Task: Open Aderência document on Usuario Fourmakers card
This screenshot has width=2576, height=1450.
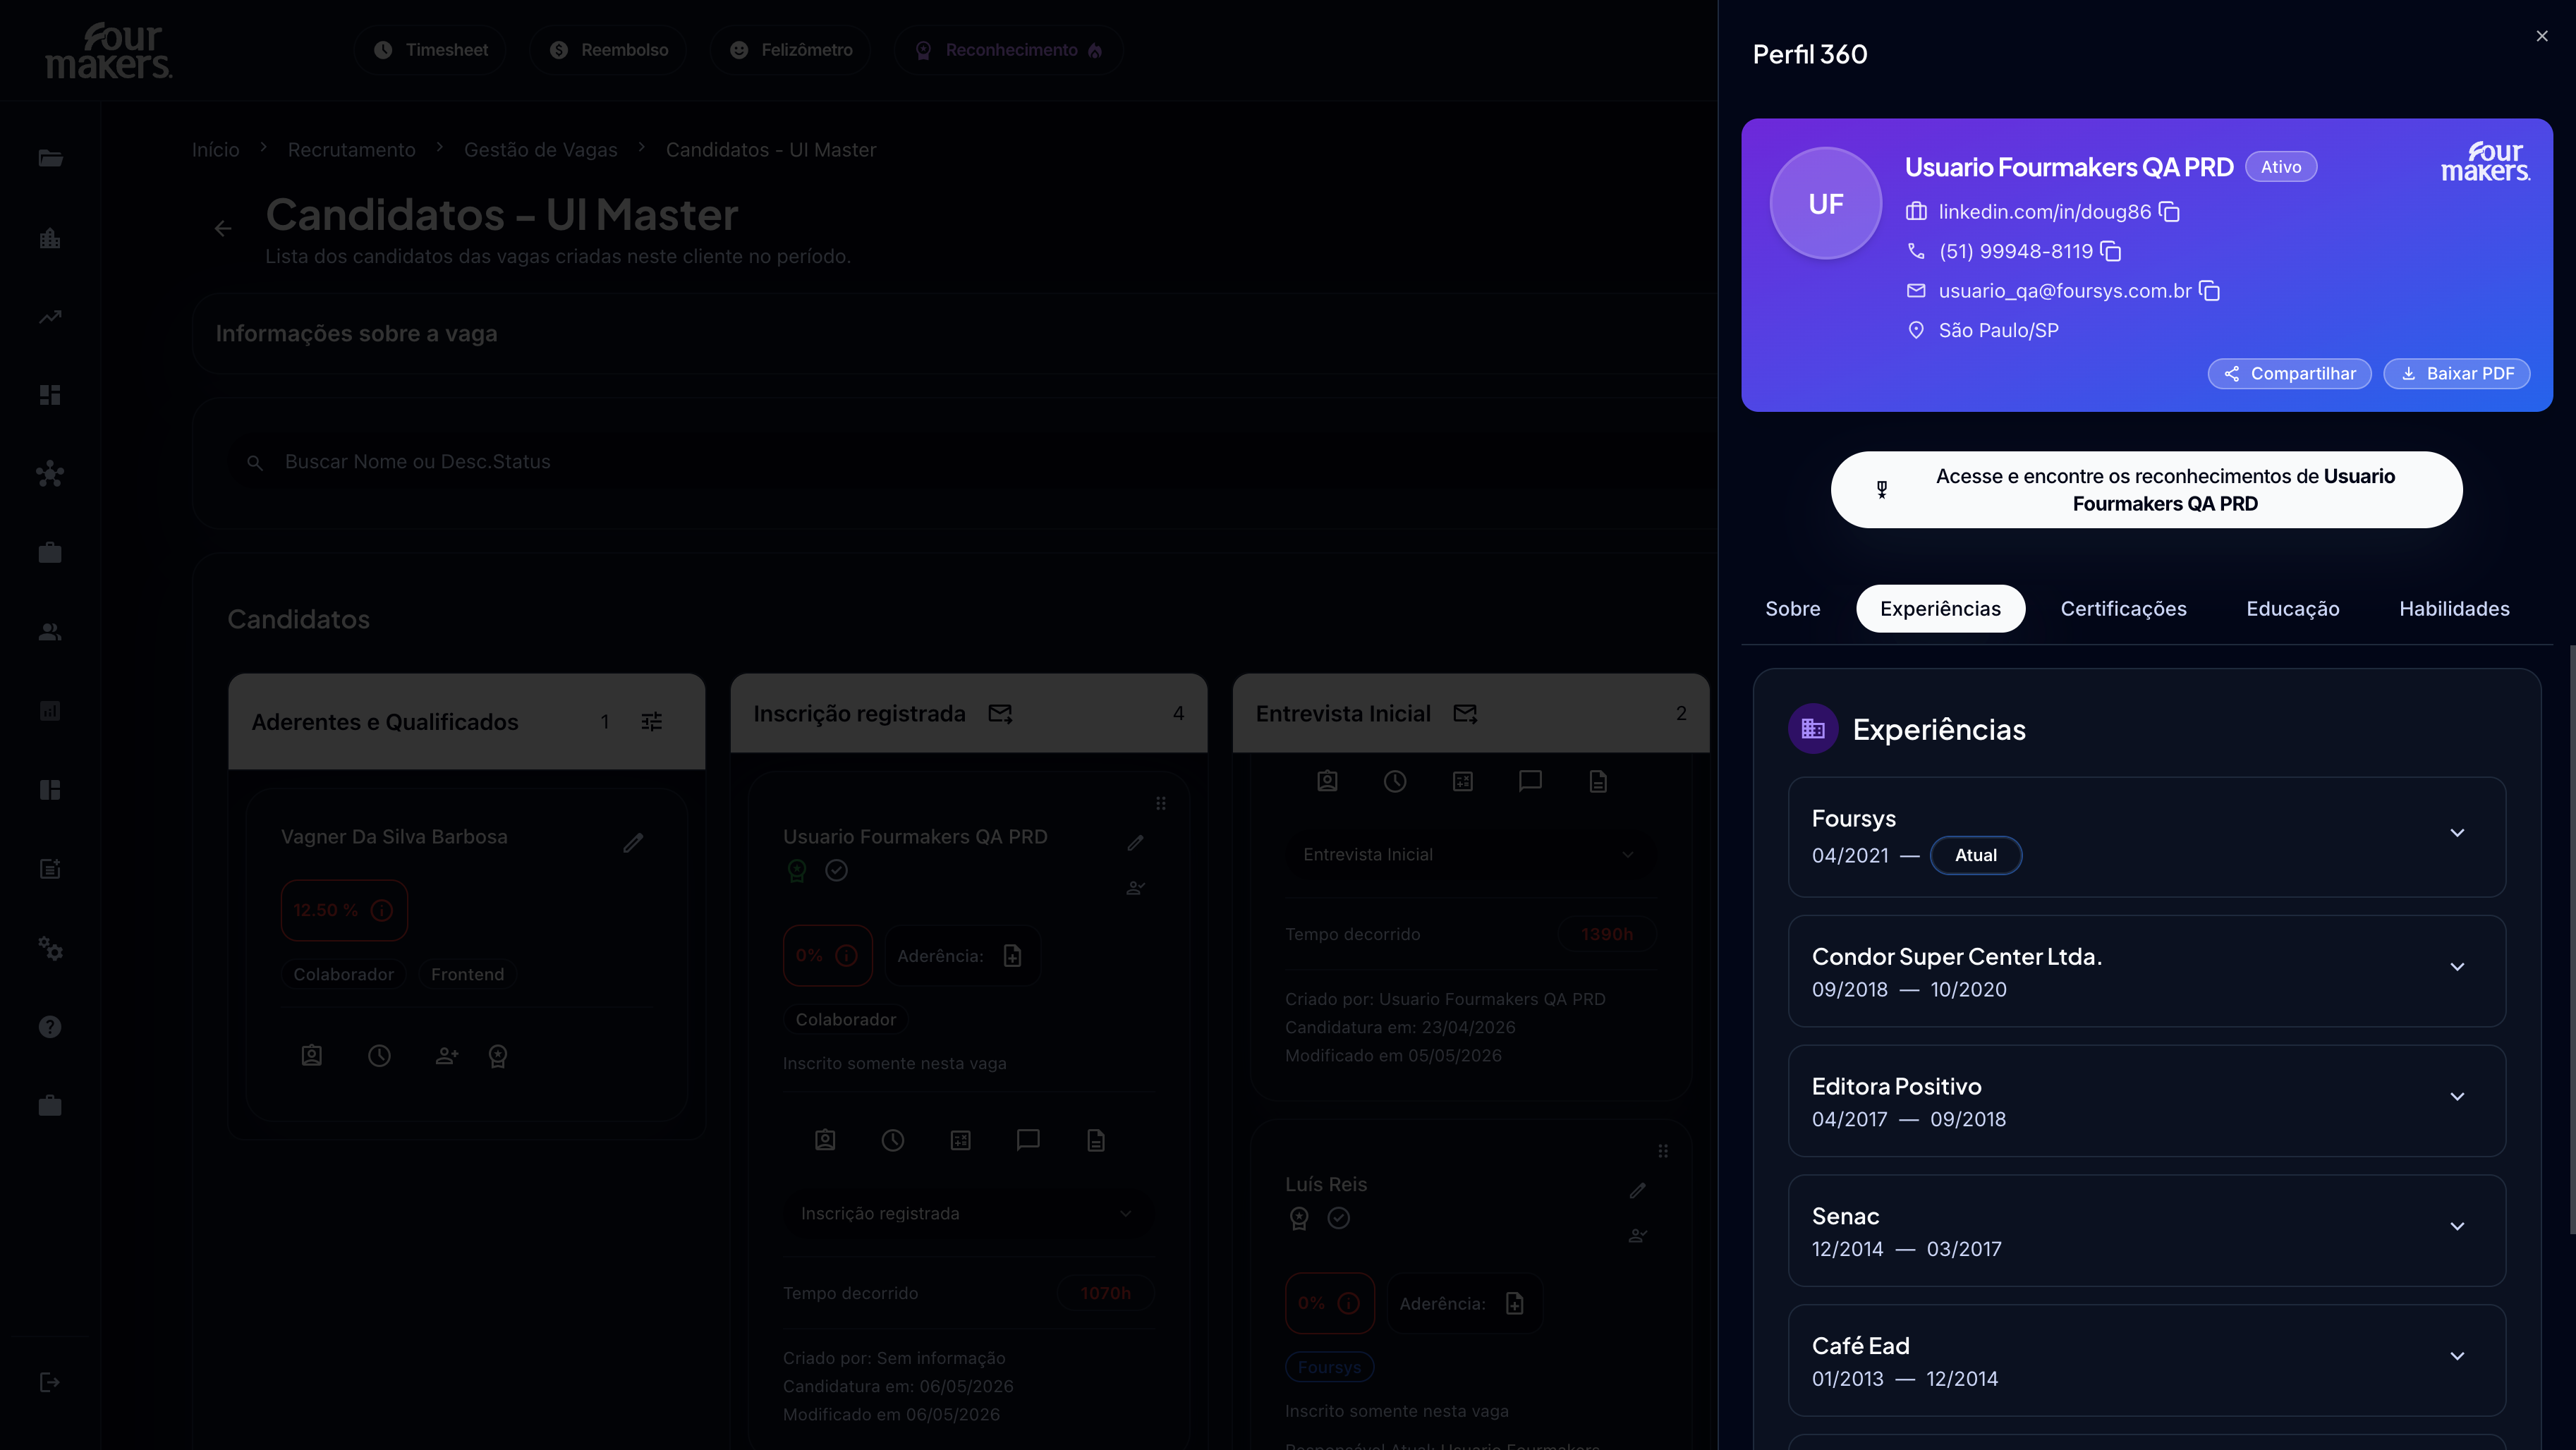Action: (x=1012, y=956)
